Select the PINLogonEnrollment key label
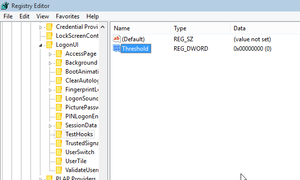This screenshot has width=300, height=180. (x=82, y=116)
